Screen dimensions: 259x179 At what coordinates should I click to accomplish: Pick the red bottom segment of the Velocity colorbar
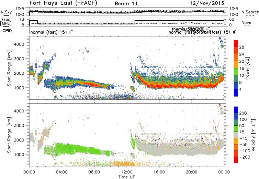tap(236, 160)
